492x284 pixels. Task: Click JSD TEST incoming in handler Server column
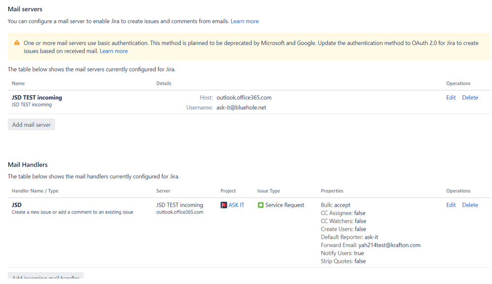pos(179,205)
